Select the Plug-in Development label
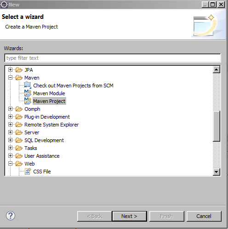This screenshot has height=229, width=228. click(x=47, y=117)
